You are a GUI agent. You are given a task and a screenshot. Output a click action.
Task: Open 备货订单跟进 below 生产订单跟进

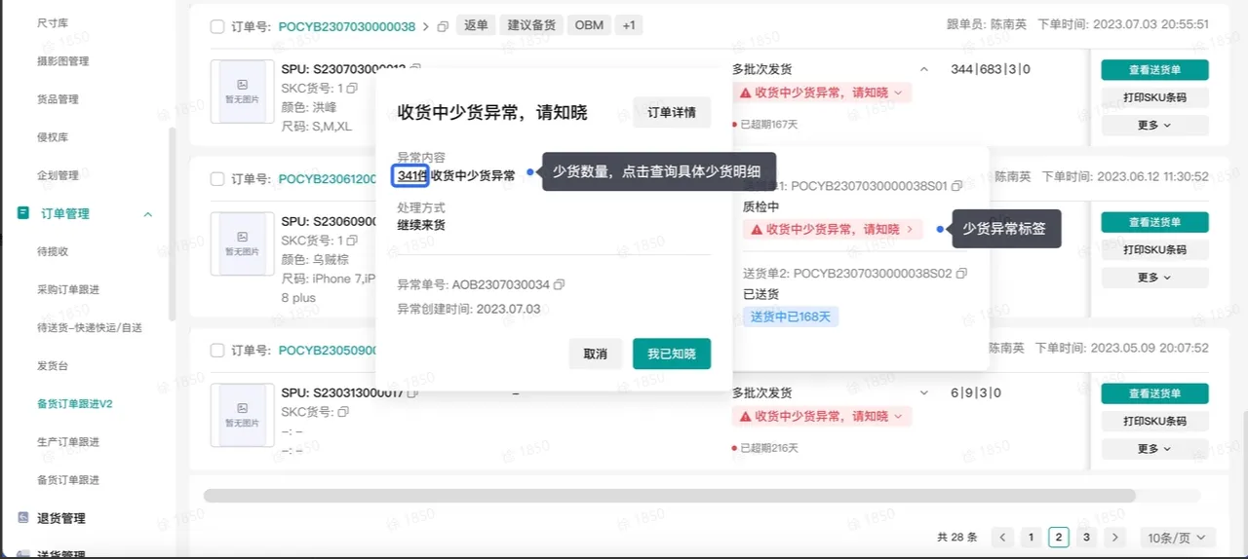[68, 480]
